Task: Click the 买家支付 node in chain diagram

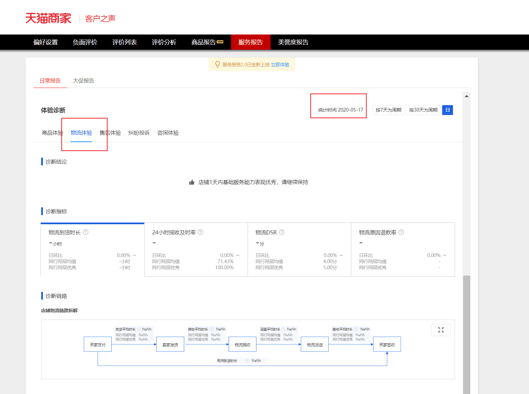Action: 98,344
